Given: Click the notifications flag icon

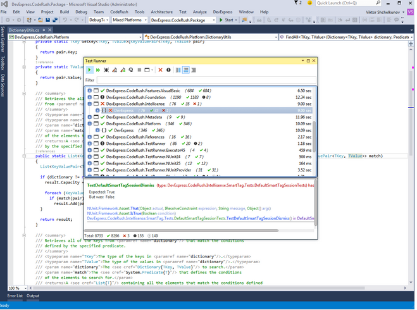Looking at the screenshot, I should coord(297,3).
